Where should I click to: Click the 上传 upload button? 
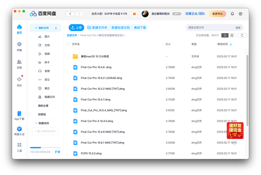[76, 28]
